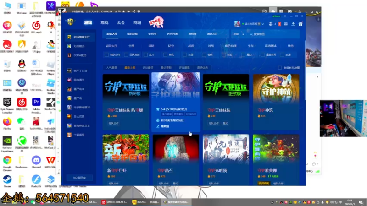Expand the username account dropdown arrow
Viewport: 367px width, 206px height.
click(263, 24)
